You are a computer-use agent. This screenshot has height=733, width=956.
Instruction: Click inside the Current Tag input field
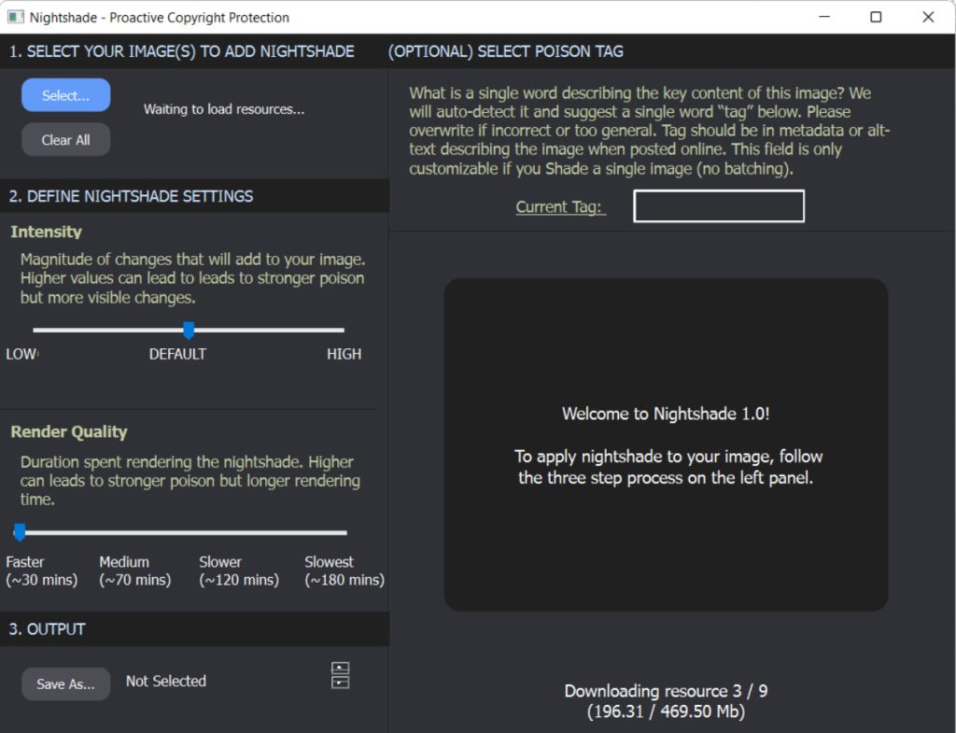click(x=719, y=206)
